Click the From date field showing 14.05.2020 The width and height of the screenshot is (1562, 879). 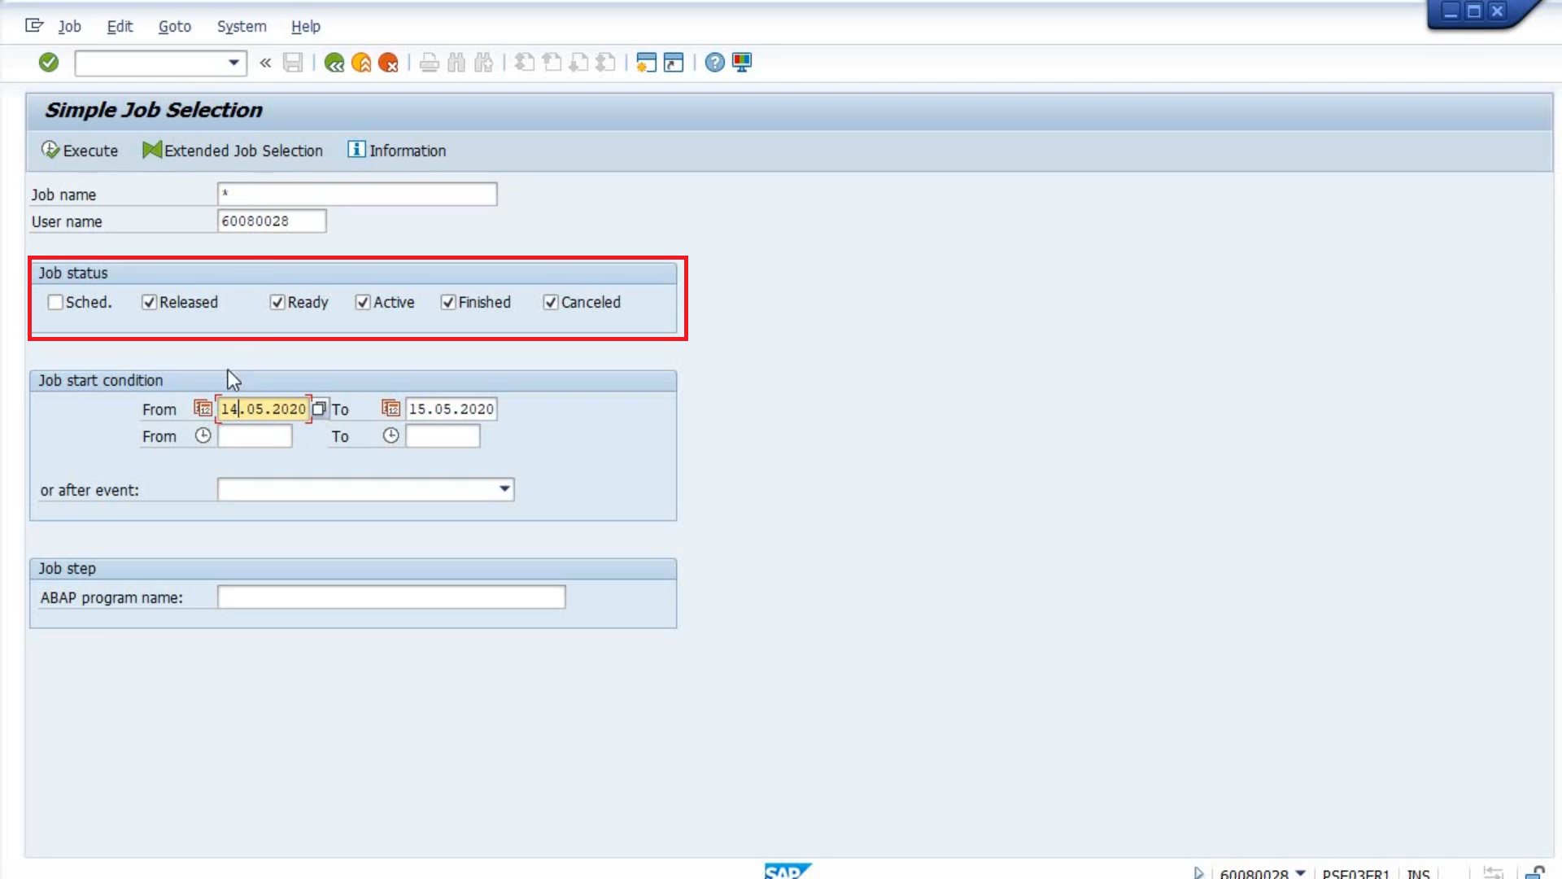tap(263, 409)
